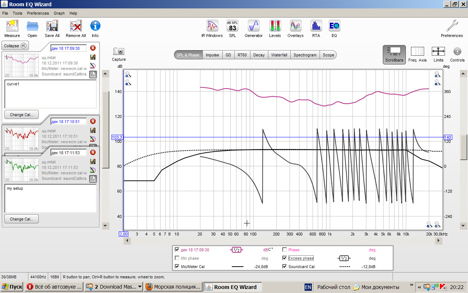Screen dimensions: 468x293
Task: Collapse the measurements panel
Action: 15,46
